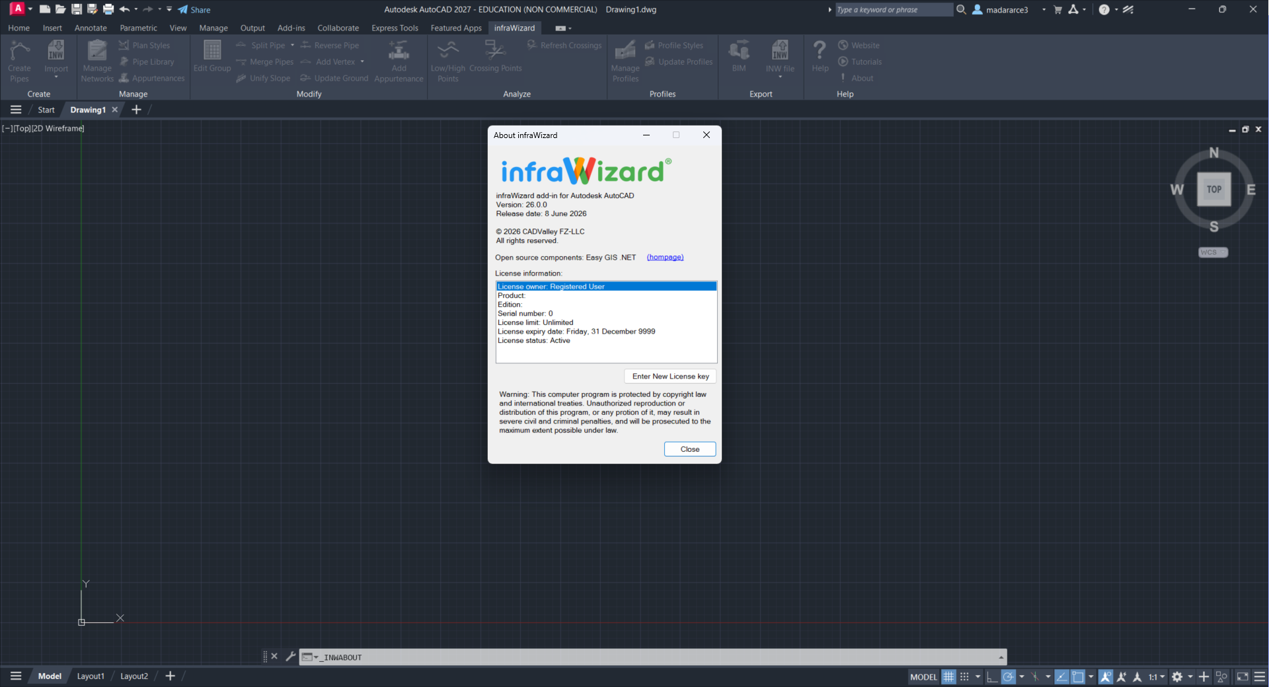The height and width of the screenshot is (687, 1269).
Task: Toggle drawing grid display in status bar
Action: click(x=948, y=676)
